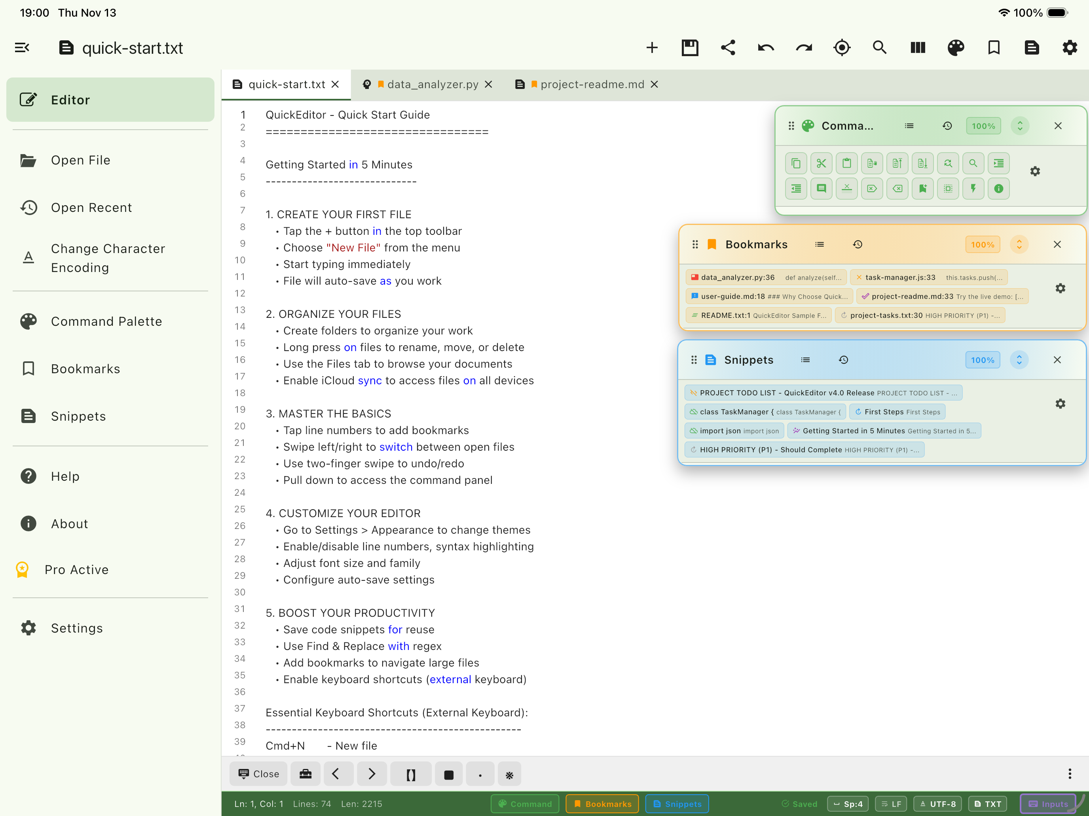Click line number 20 in the gutter
Image resolution: width=1089 pixels, height=816 pixels.
240,426
